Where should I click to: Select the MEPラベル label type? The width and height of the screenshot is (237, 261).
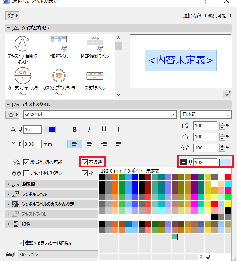point(59,47)
